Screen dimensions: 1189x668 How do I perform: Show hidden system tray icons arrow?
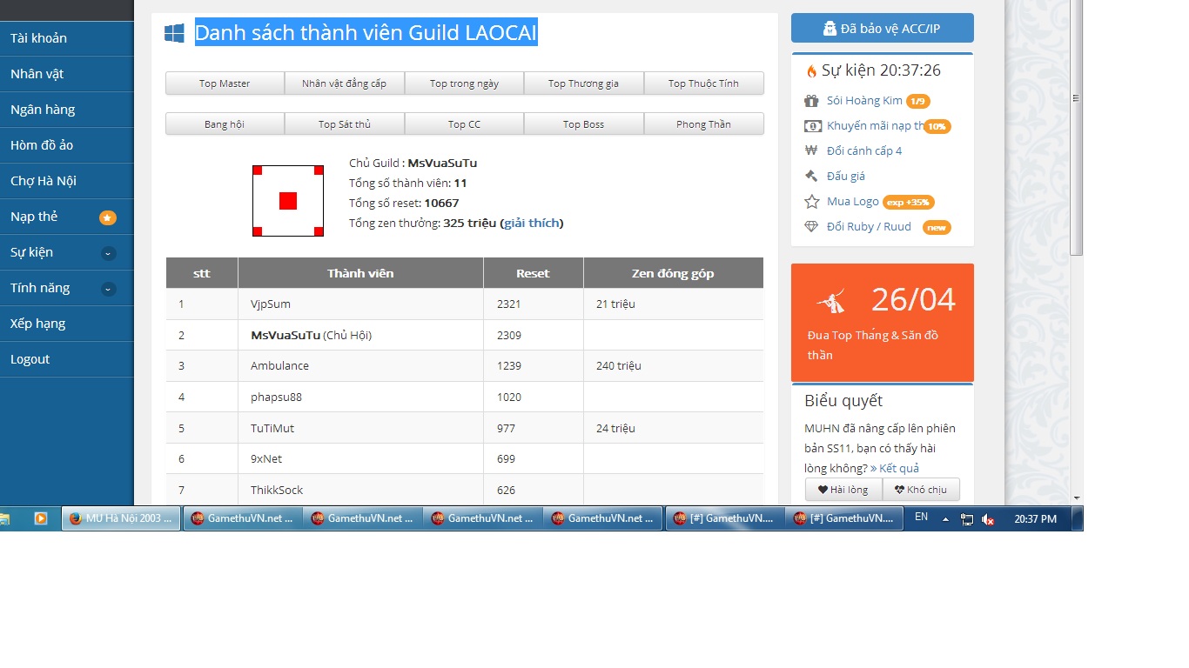click(x=945, y=519)
